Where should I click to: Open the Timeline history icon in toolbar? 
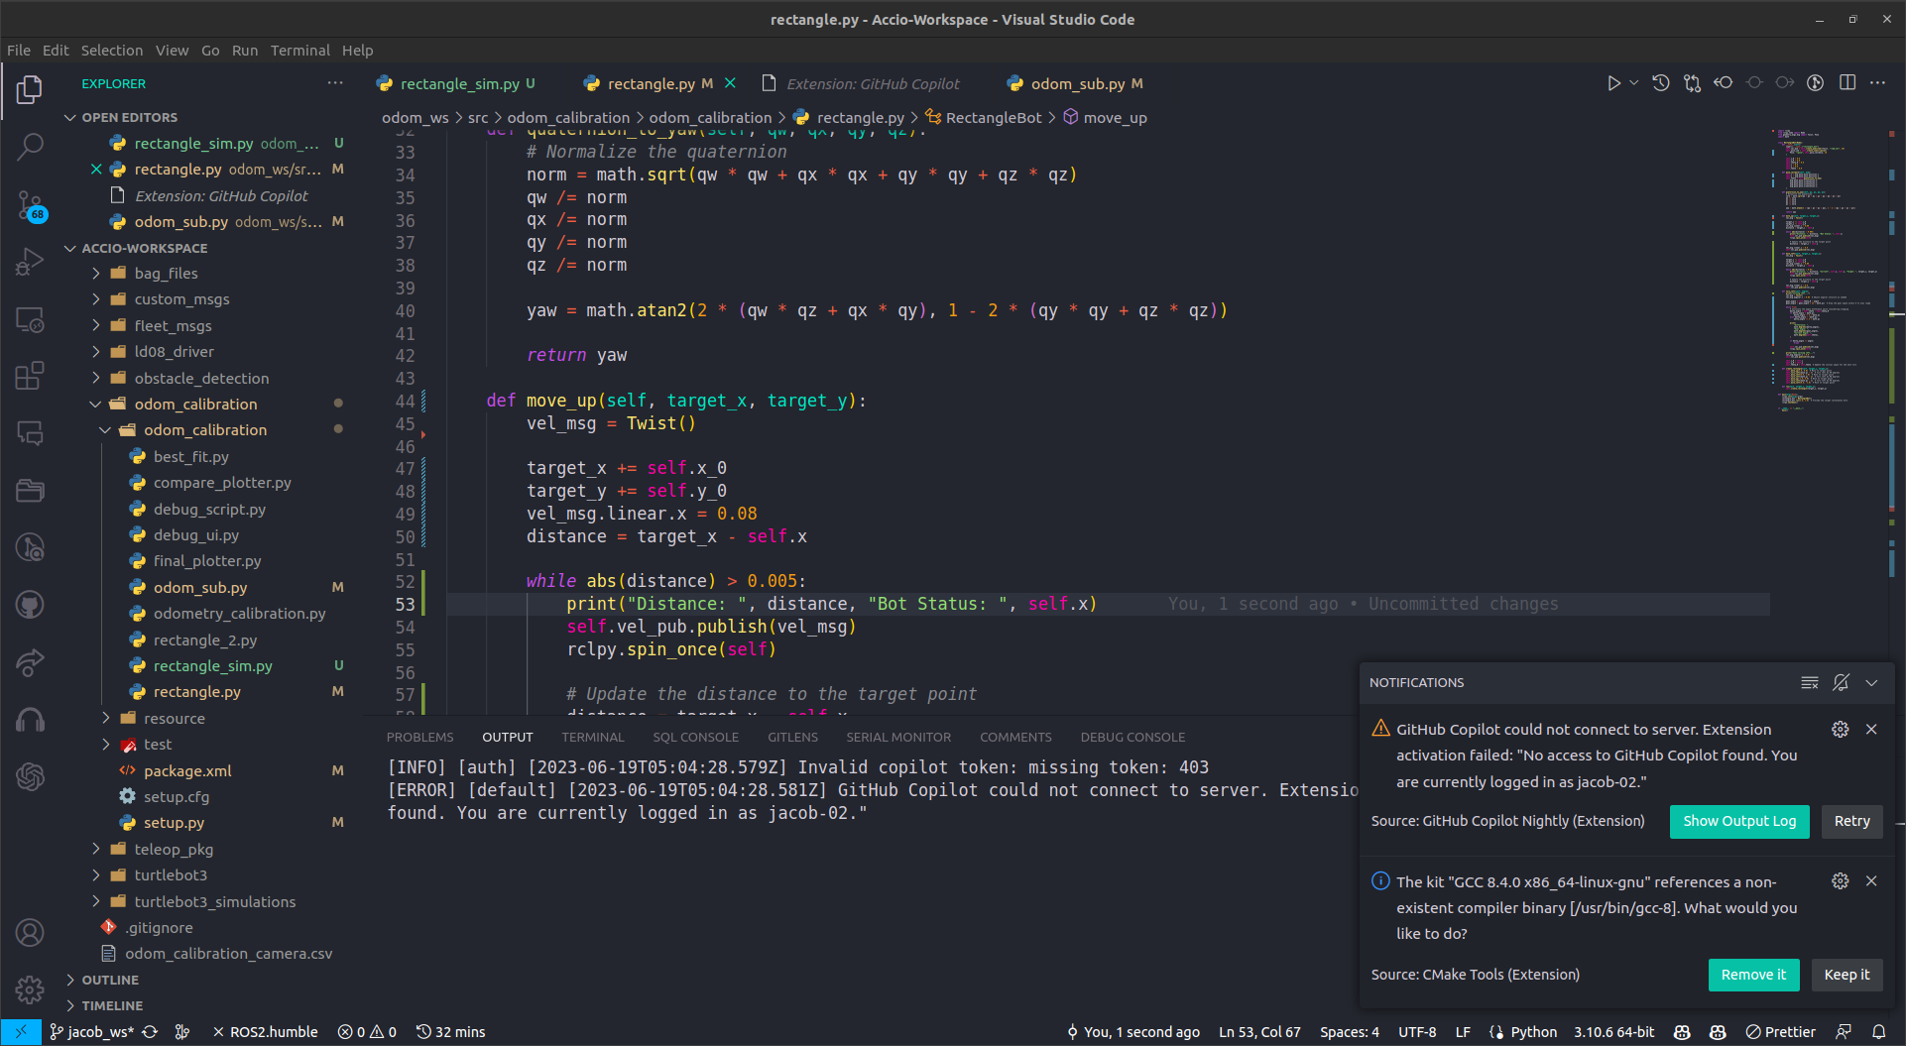(x=1660, y=83)
